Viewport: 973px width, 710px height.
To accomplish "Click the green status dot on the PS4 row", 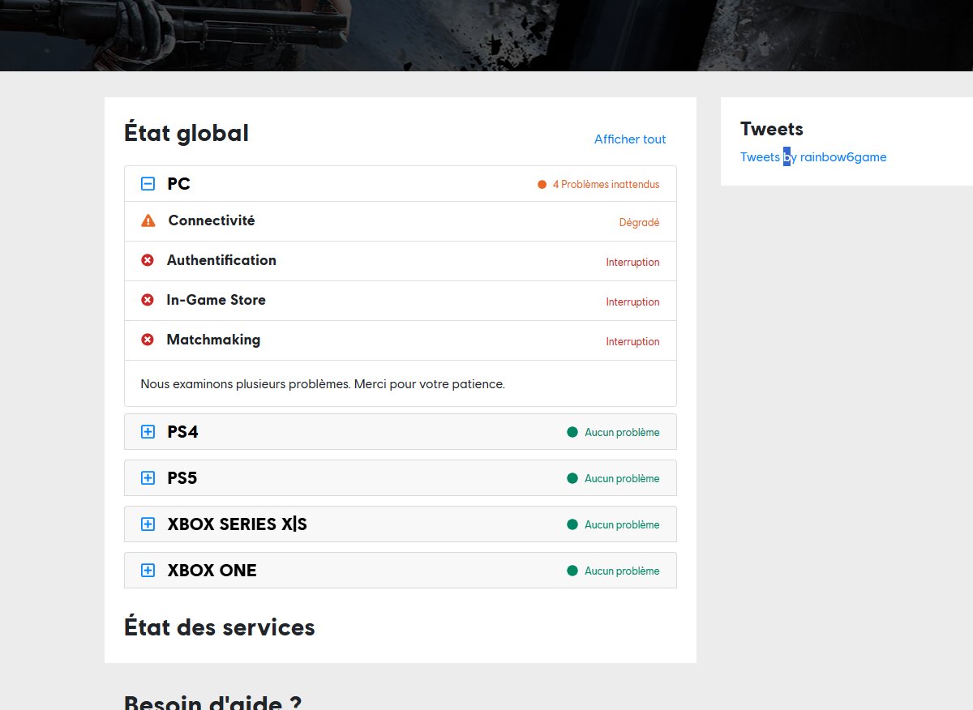I will (572, 432).
